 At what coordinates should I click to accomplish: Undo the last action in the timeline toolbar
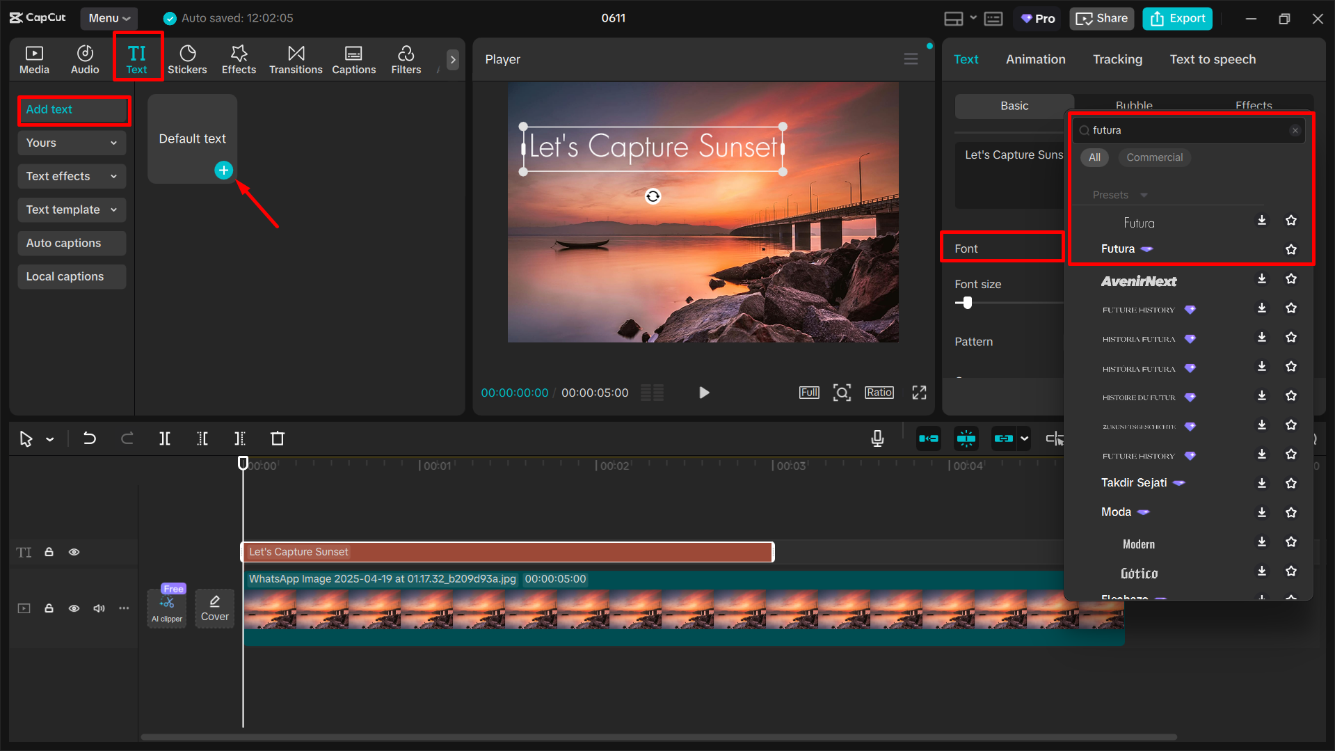click(90, 438)
